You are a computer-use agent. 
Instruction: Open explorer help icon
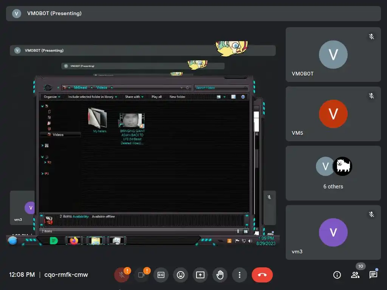click(x=243, y=97)
